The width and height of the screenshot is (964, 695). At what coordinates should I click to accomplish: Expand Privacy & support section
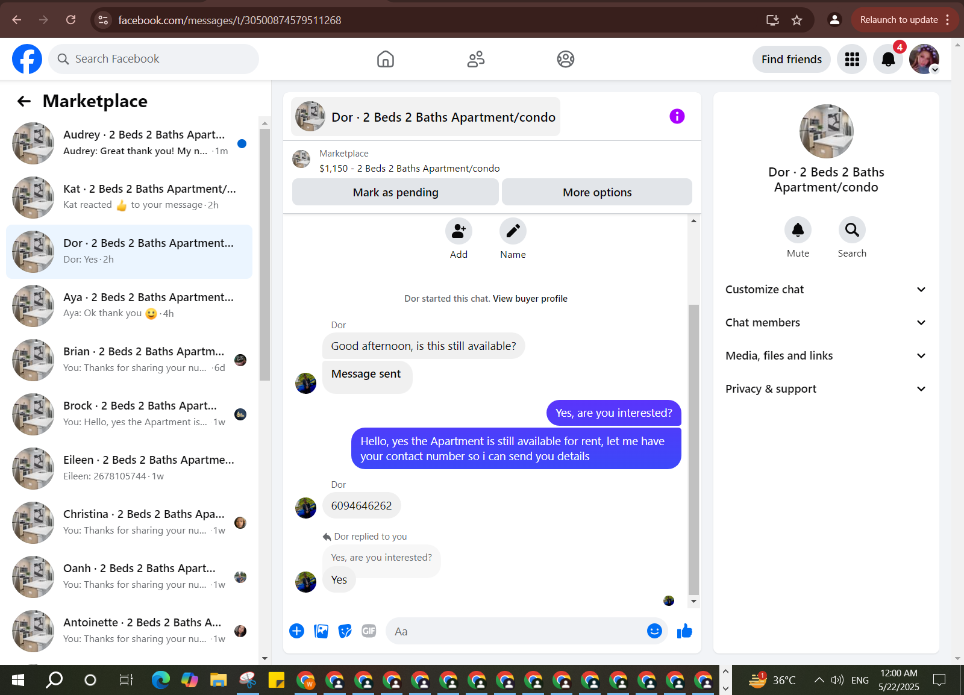(x=825, y=389)
